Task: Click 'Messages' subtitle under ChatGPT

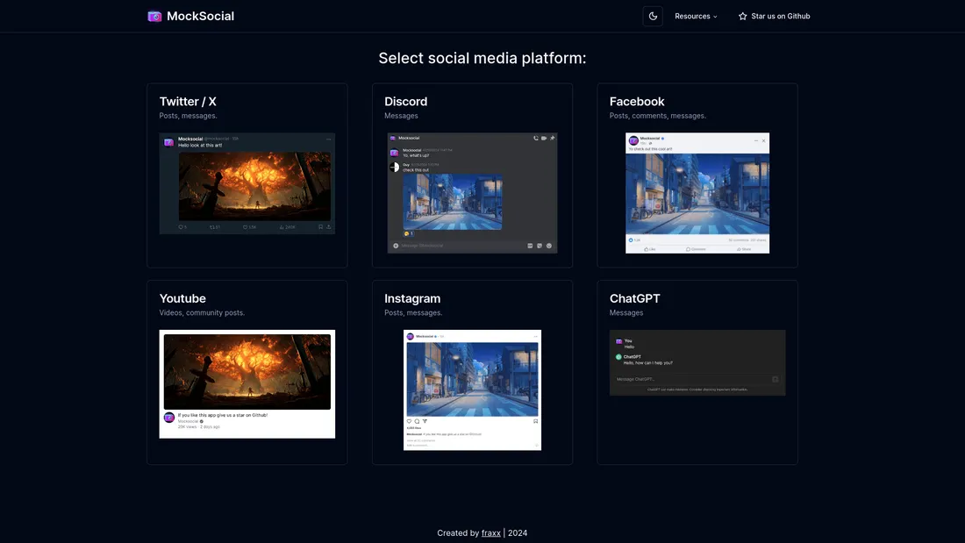Action: 626,313
